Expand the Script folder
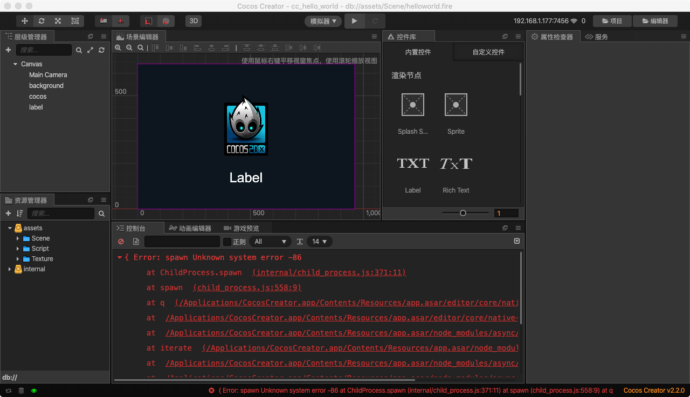 point(18,249)
